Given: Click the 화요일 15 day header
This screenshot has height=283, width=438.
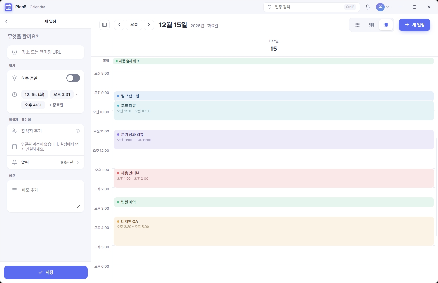Looking at the screenshot, I should tap(273, 46).
